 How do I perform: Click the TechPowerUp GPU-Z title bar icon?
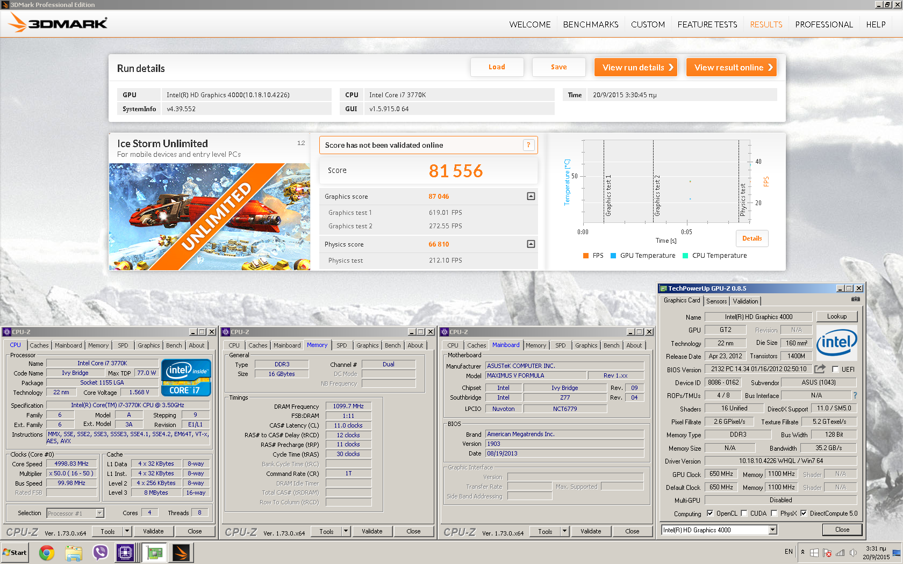pos(663,288)
